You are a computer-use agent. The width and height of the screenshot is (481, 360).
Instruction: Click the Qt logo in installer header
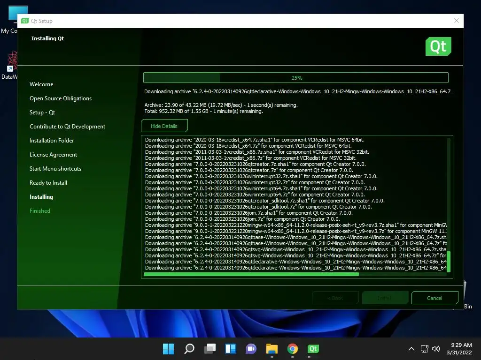click(x=438, y=46)
